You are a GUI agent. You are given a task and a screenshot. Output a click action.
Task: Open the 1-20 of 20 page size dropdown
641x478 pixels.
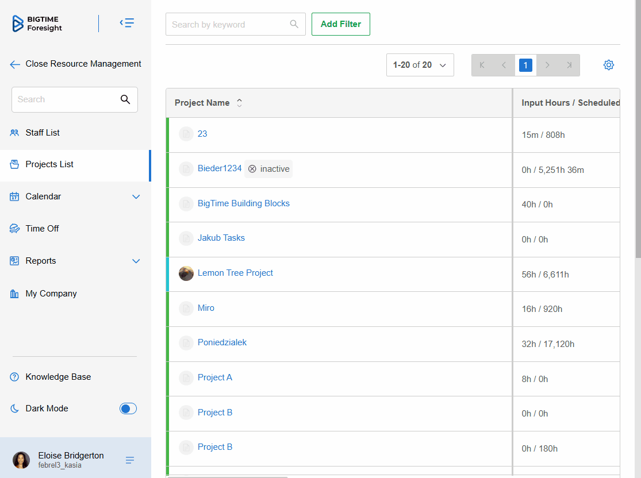[420, 65]
